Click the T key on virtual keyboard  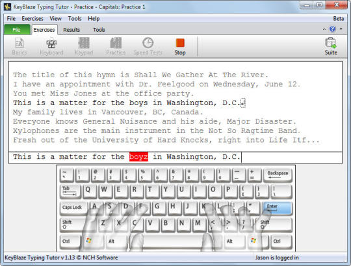[x=153, y=191]
